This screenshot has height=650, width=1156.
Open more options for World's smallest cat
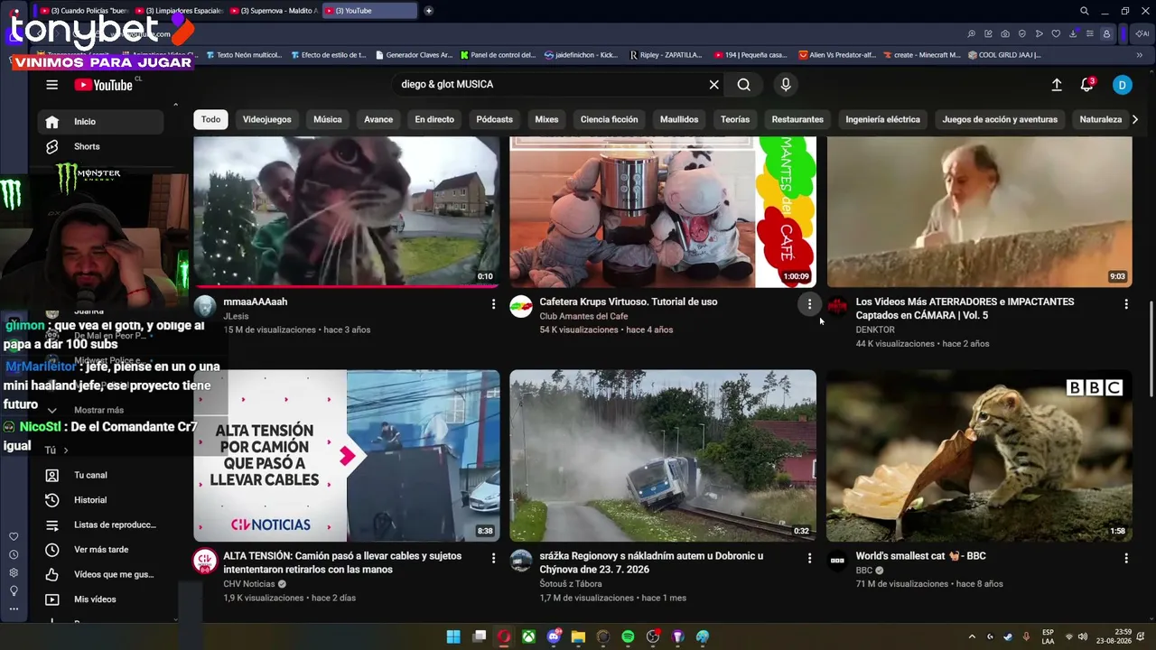[x=1126, y=559]
